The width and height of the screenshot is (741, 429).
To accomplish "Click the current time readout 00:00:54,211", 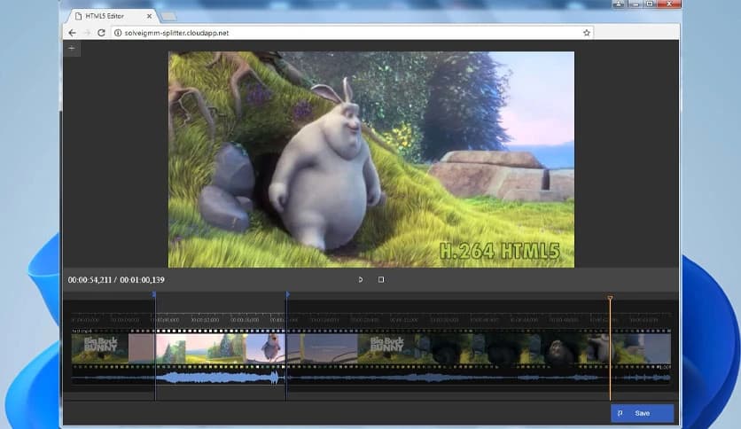I will click(90, 280).
